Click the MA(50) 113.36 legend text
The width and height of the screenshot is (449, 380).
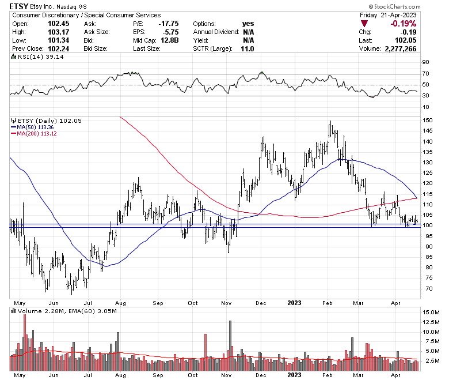tap(35, 127)
